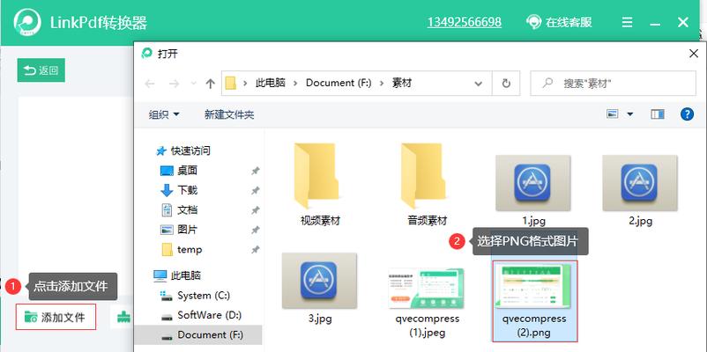Click the Document (F:) breadcrumb
The height and width of the screenshot is (352, 707).
click(x=339, y=83)
